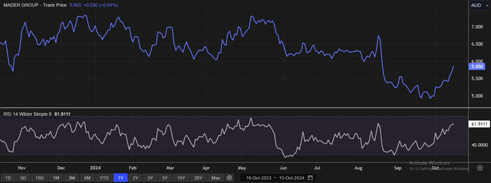Select the 3Y time range

(x=150, y=177)
